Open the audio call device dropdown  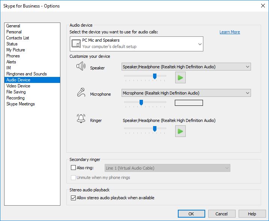(137, 44)
